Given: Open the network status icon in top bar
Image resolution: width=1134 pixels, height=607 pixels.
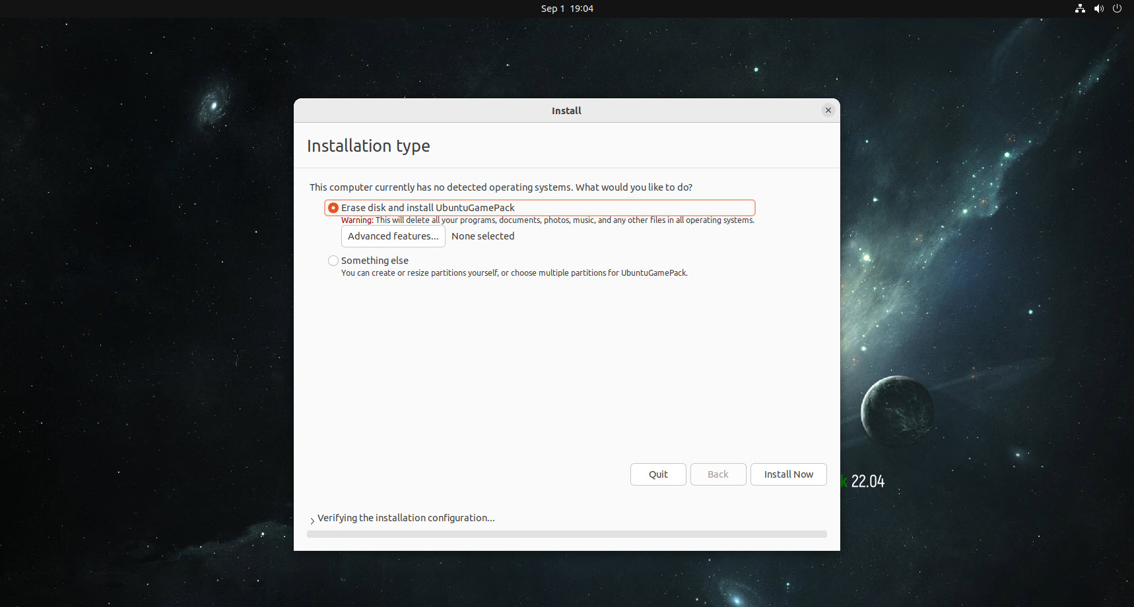Looking at the screenshot, I should [x=1080, y=9].
